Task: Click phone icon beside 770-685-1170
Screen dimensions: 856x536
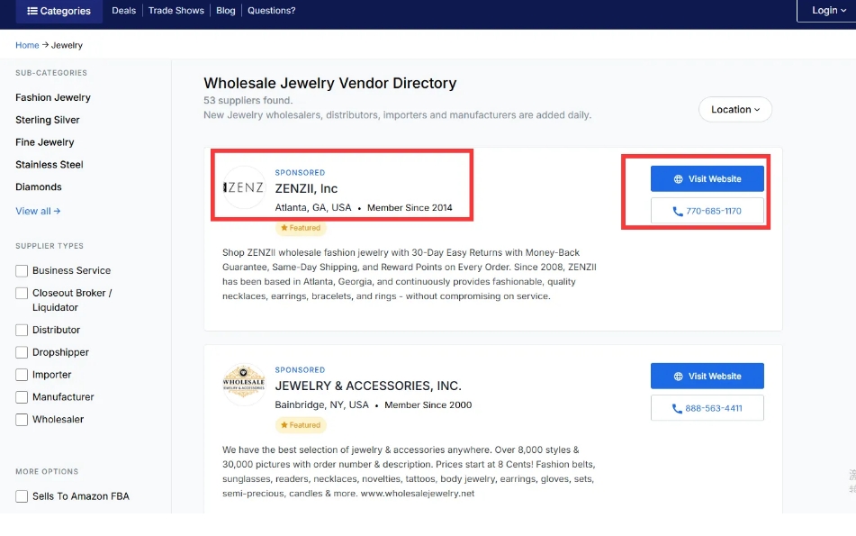Action: (x=678, y=212)
